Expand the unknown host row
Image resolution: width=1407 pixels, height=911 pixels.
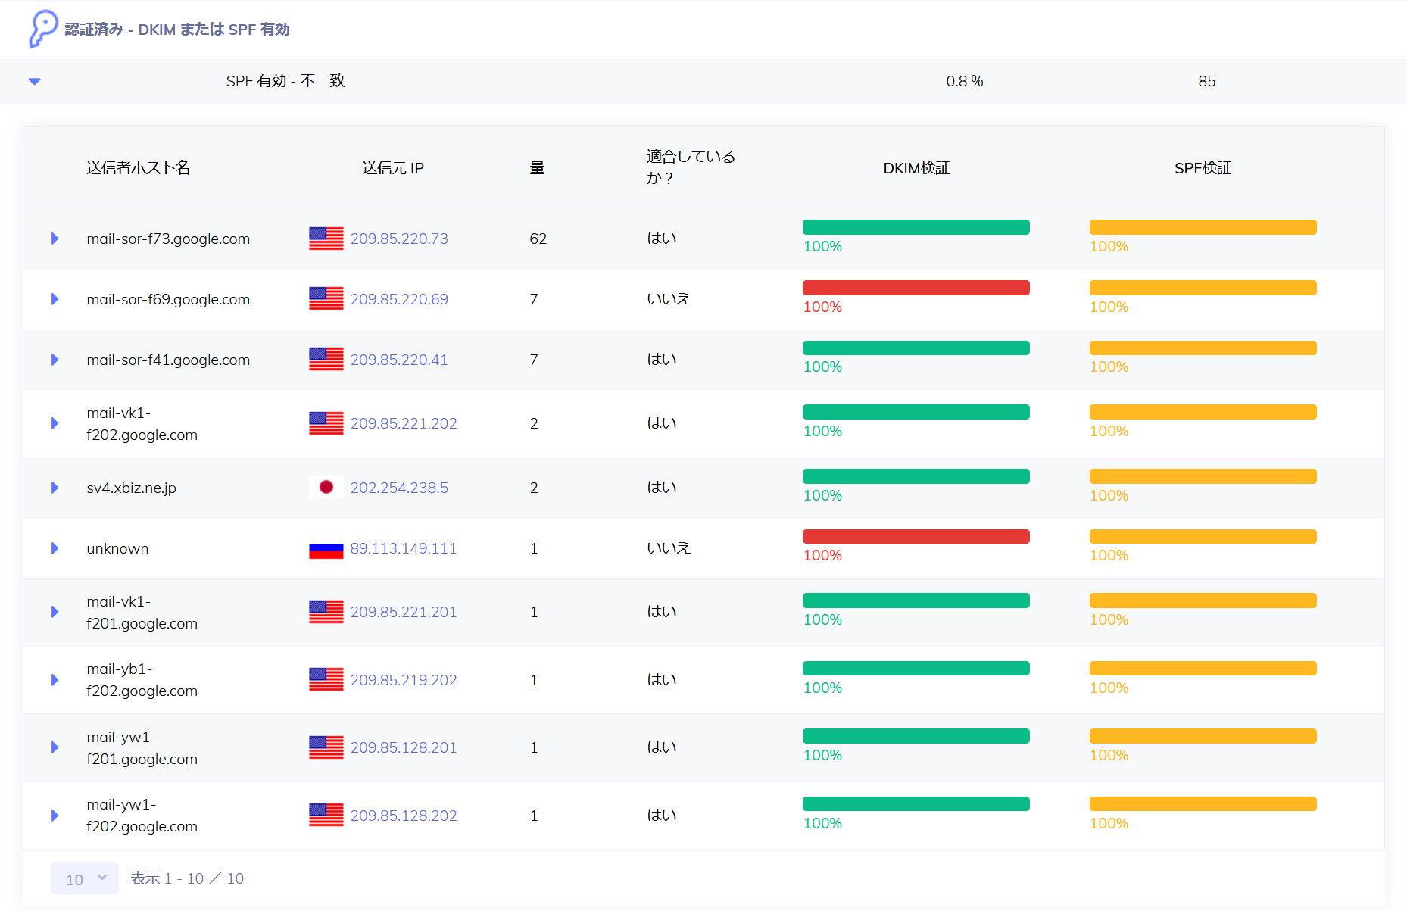click(55, 548)
